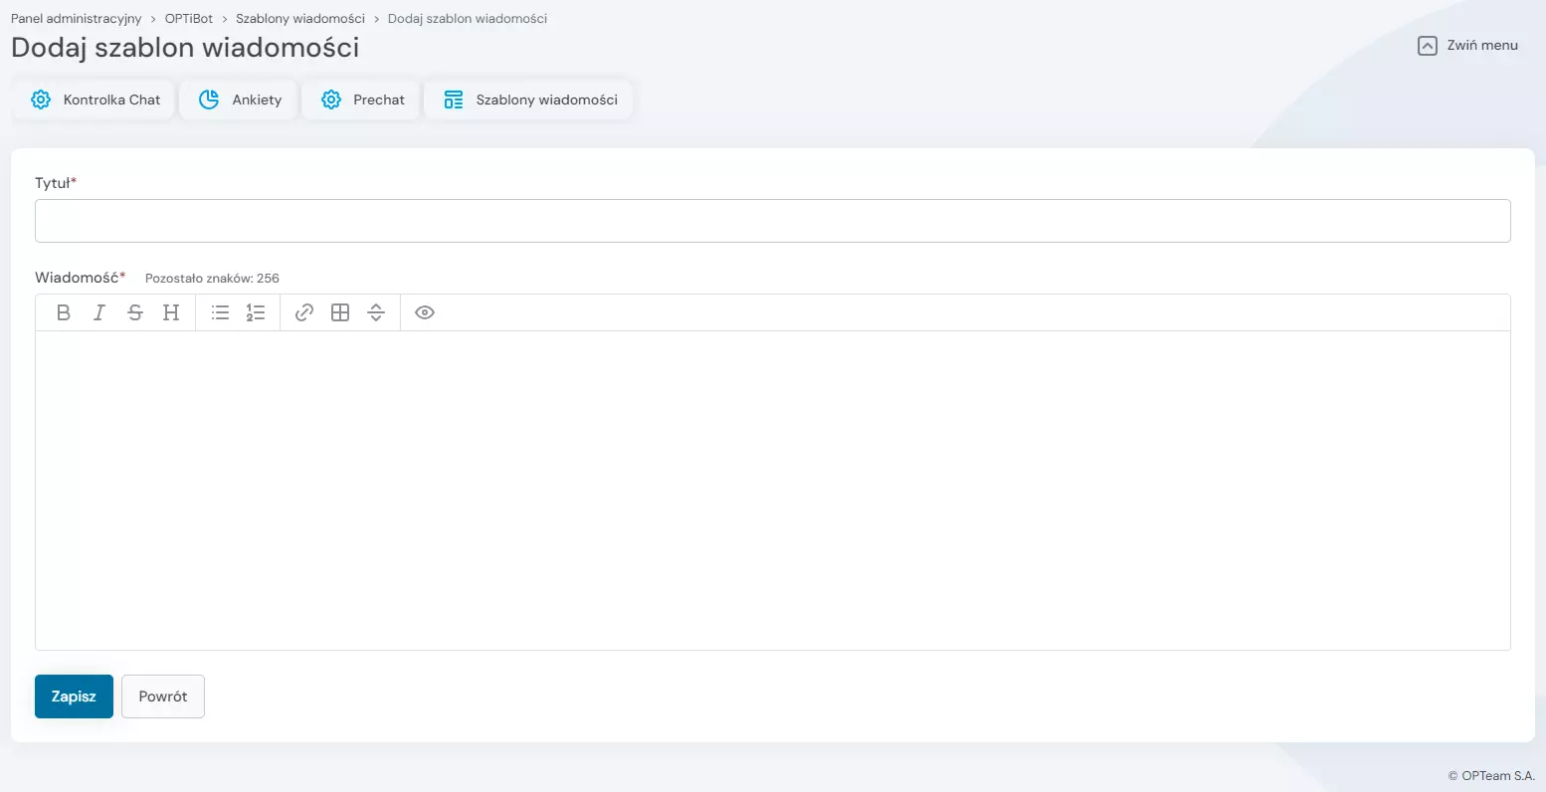
Task: Open the Kontrolka Chat tab
Action: pyautogui.click(x=96, y=99)
